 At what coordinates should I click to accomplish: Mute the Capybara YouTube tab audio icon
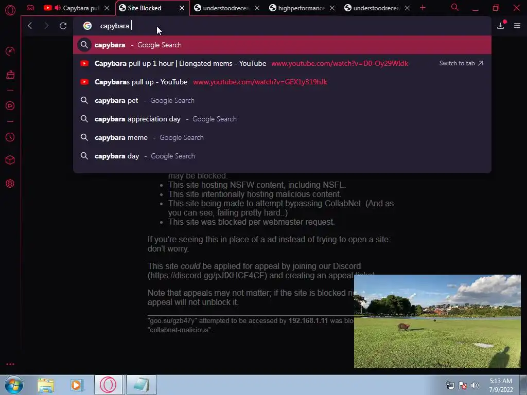pos(58,8)
